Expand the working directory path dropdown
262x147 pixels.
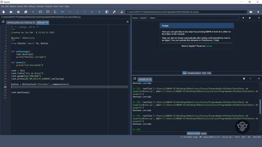[246, 12]
